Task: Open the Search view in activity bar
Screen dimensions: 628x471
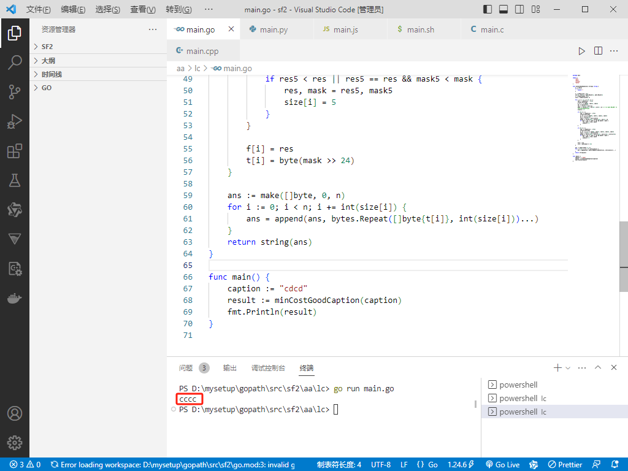Action: tap(15, 63)
